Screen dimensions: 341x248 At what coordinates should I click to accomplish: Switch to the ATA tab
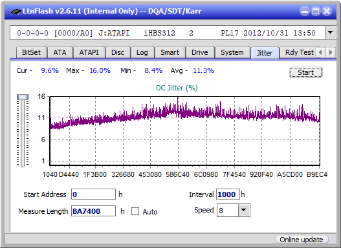[60, 52]
